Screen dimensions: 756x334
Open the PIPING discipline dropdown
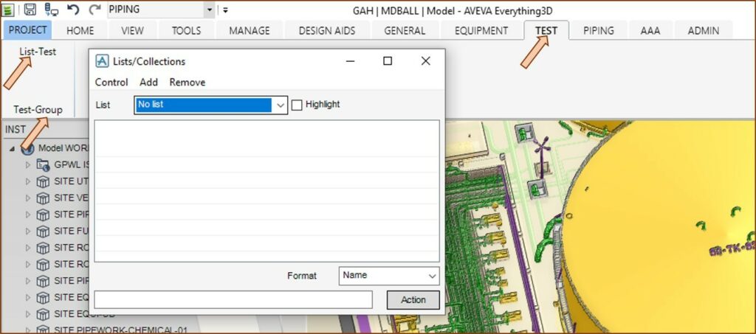[x=209, y=10]
